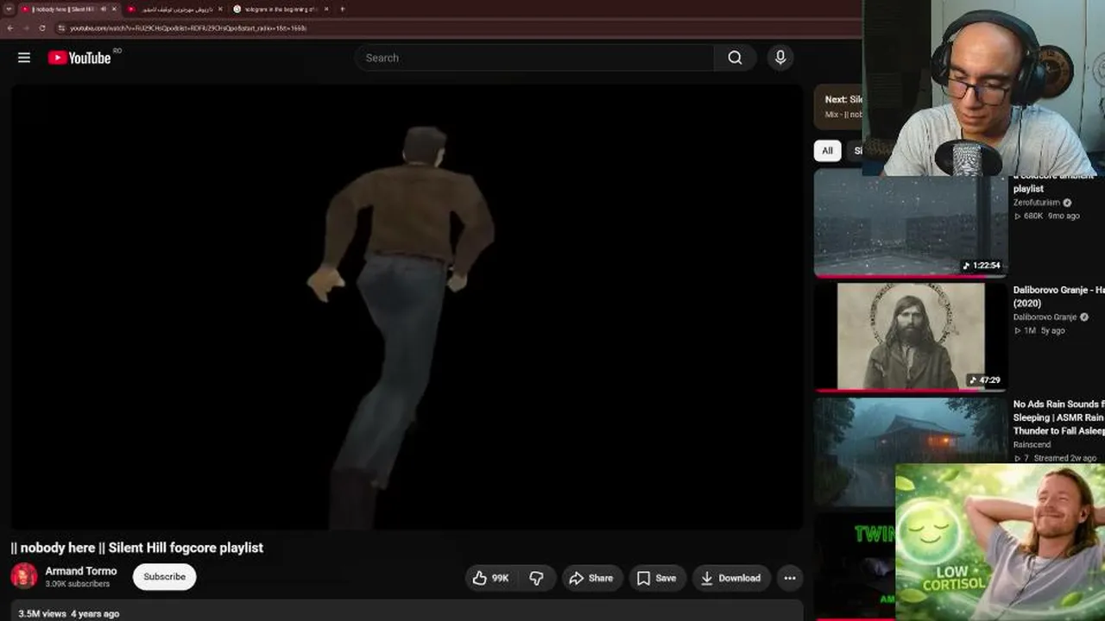Click the browser address bar URL
1105x621 pixels.
coord(188,28)
